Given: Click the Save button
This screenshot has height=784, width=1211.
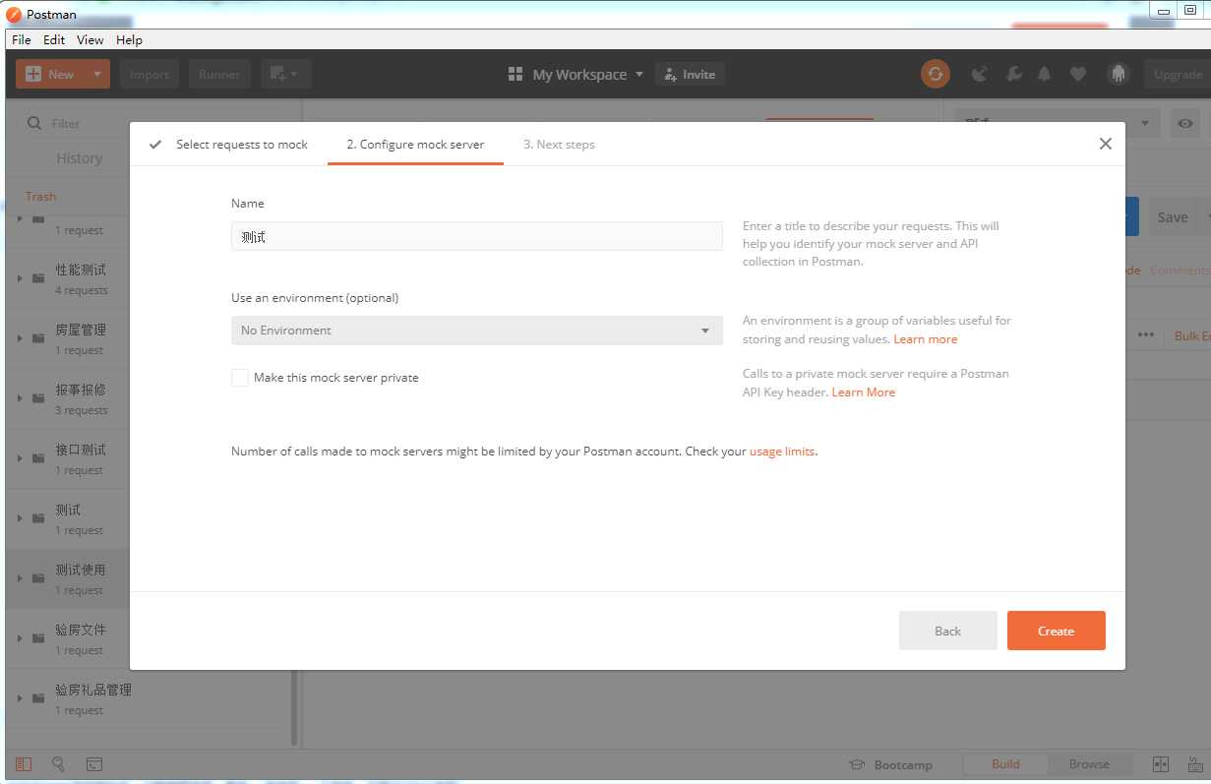Looking at the screenshot, I should pos(1172,217).
